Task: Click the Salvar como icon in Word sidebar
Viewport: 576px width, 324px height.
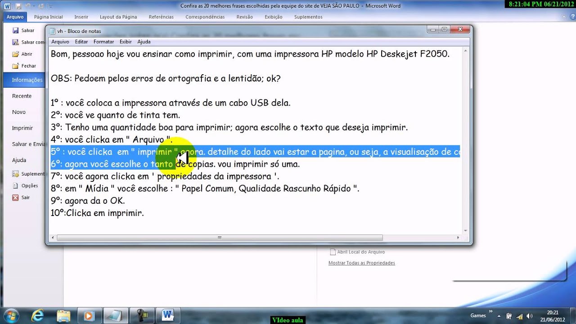Action: click(15, 42)
